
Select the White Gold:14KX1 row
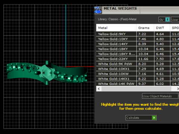(138, 79)
